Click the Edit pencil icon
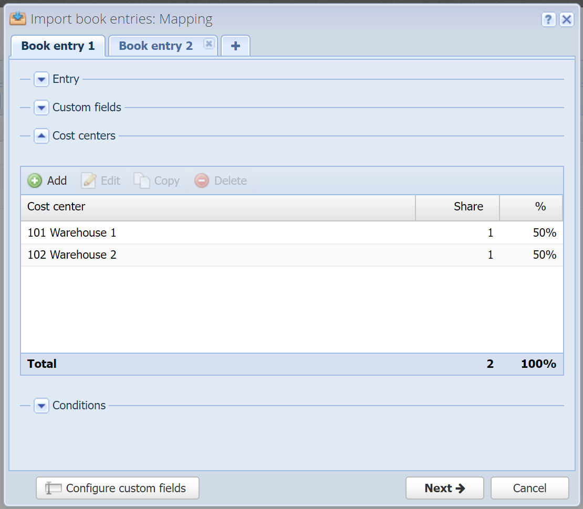Screen dimensions: 583x509 point(89,181)
